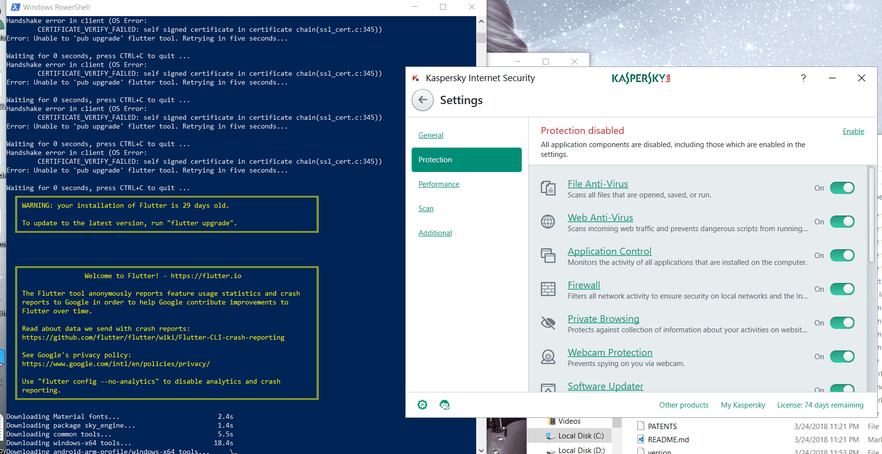Toggle Firewall switch
882x454 pixels.
click(842, 289)
